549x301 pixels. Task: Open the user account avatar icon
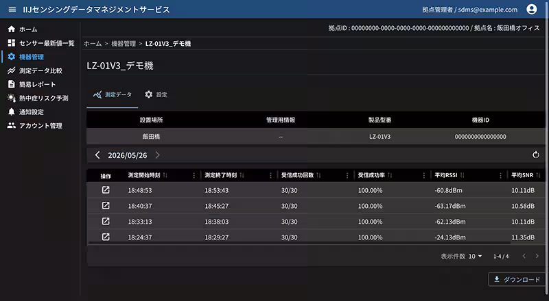pyautogui.click(x=531, y=10)
